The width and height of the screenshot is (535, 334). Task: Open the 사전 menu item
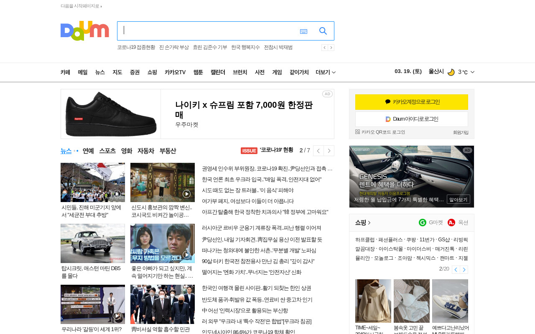(260, 72)
